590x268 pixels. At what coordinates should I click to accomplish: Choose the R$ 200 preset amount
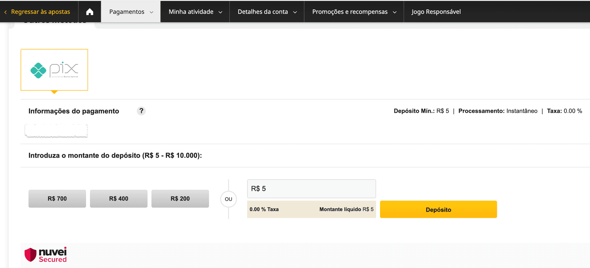180,199
